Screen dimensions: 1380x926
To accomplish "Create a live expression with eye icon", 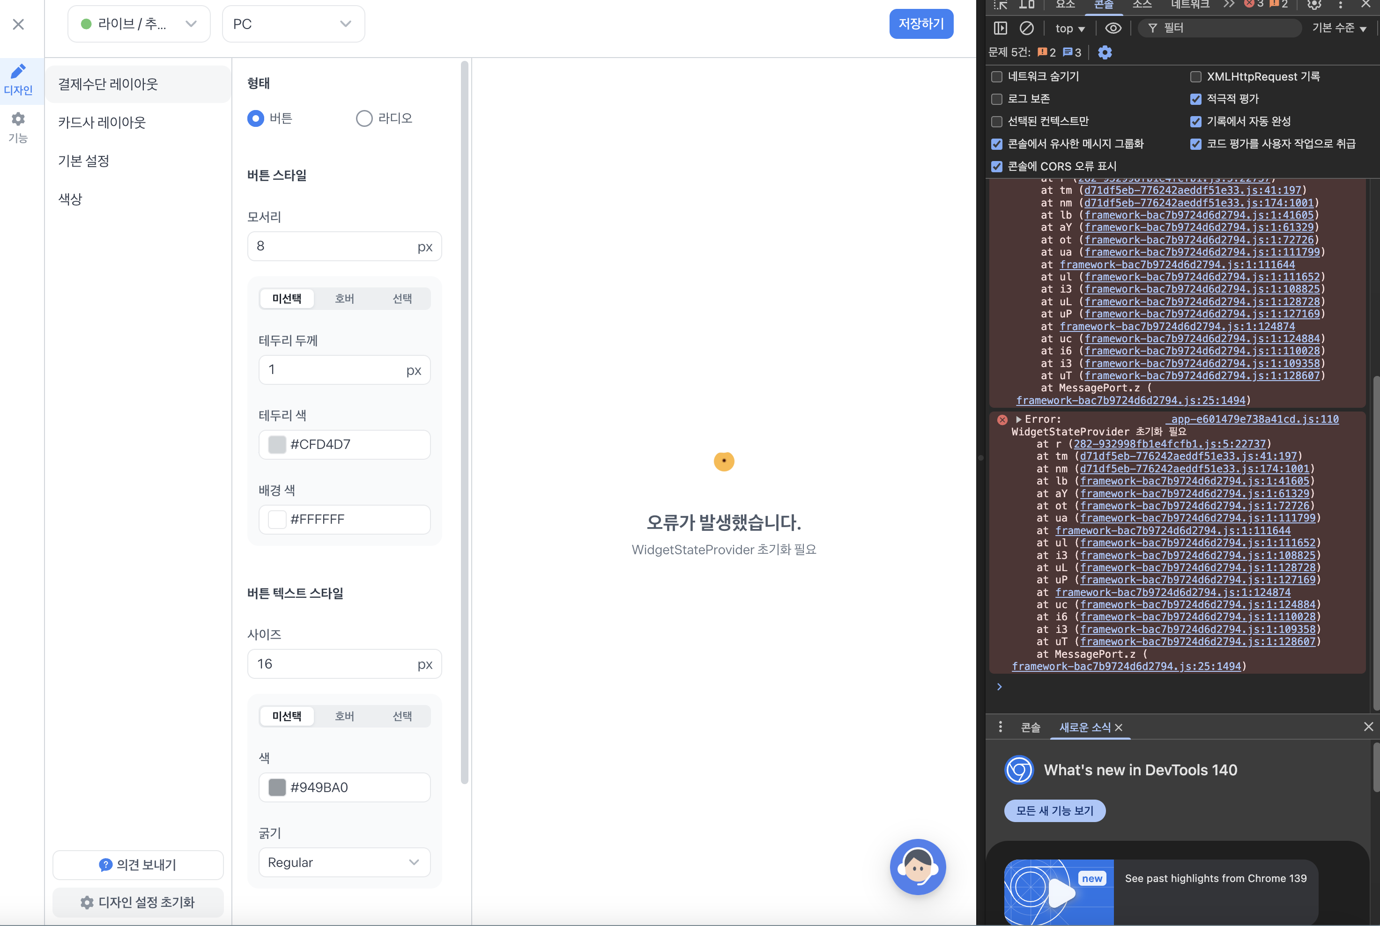I will pos(1113,28).
